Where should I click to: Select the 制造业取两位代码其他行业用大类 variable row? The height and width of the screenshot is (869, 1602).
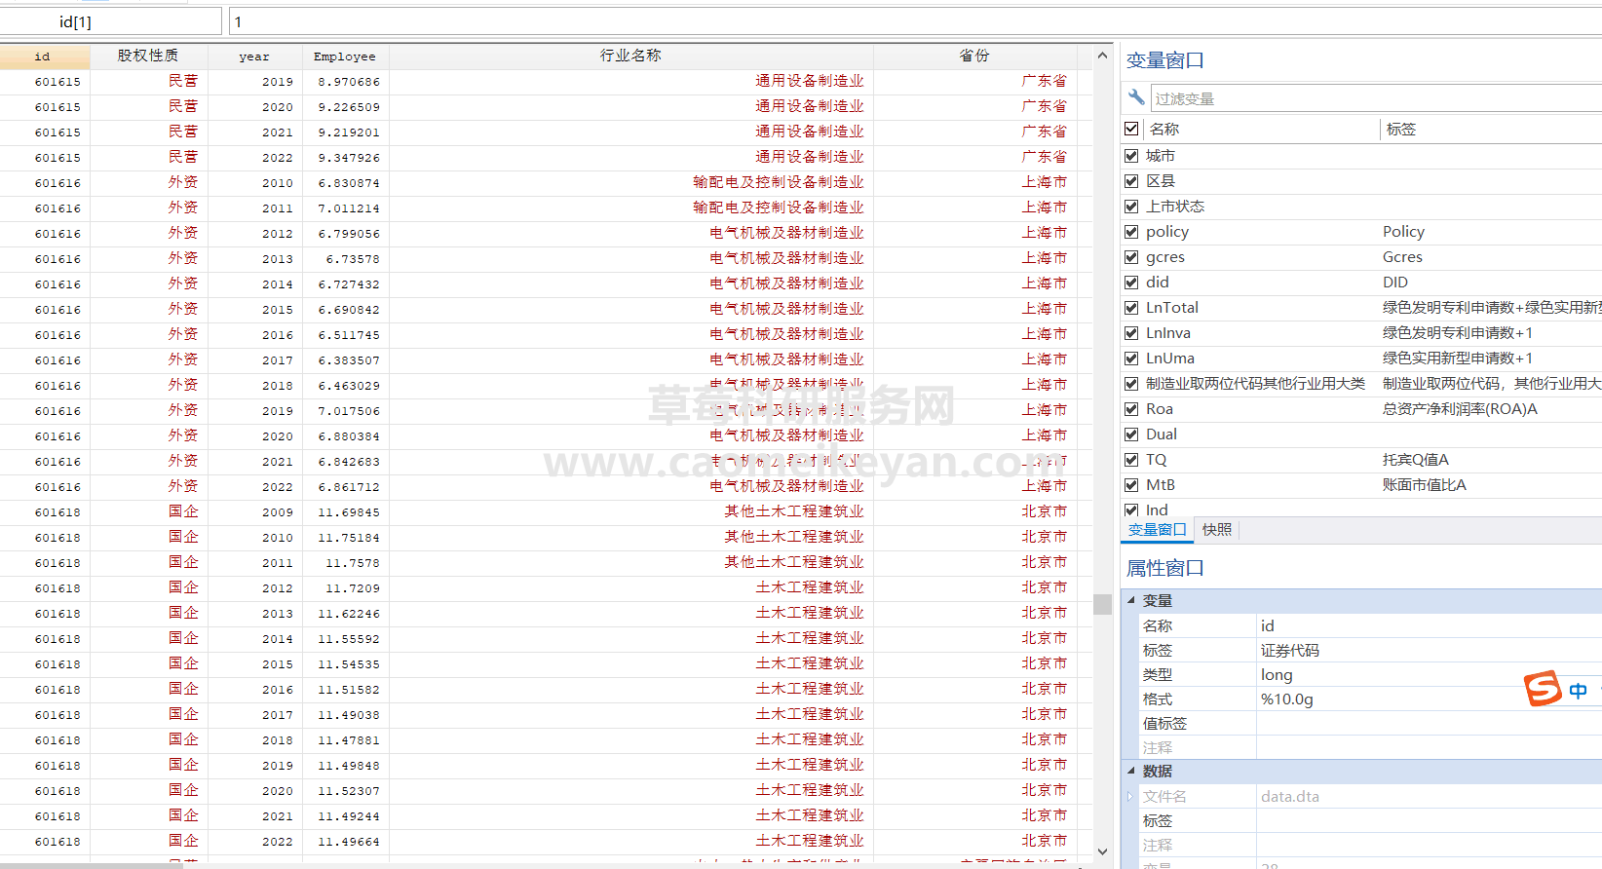click(x=1361, y=384)
